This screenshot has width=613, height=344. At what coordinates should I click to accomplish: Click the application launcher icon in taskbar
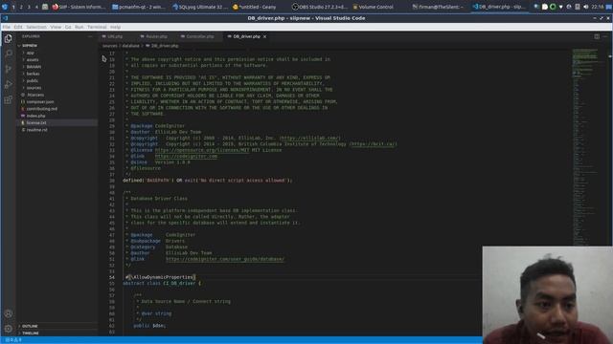(x=4, y=7)
